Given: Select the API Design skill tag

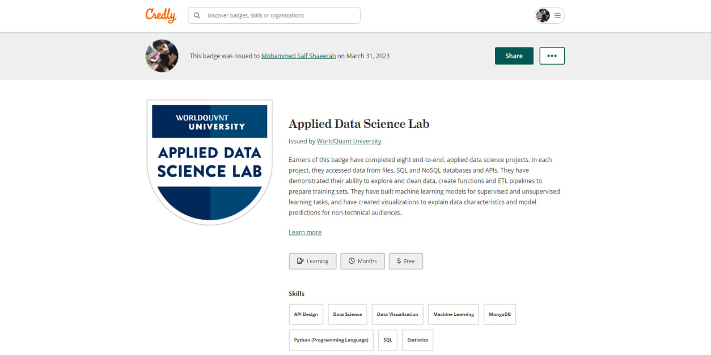Looking at the screenshot, I should [306, 314].
